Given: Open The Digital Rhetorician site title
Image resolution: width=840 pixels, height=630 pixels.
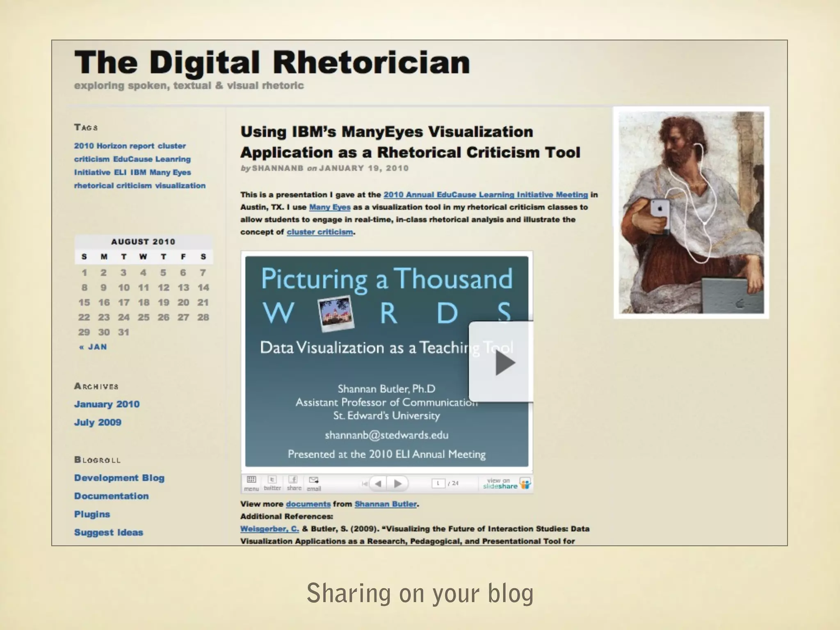Looking at the screenshot, I should [272, 63].
